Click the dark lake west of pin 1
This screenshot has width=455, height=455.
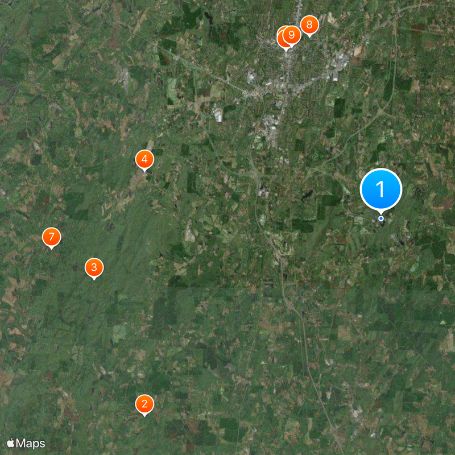point(307,195)
